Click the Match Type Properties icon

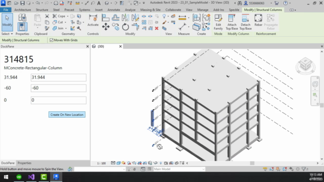click(47, 28)
